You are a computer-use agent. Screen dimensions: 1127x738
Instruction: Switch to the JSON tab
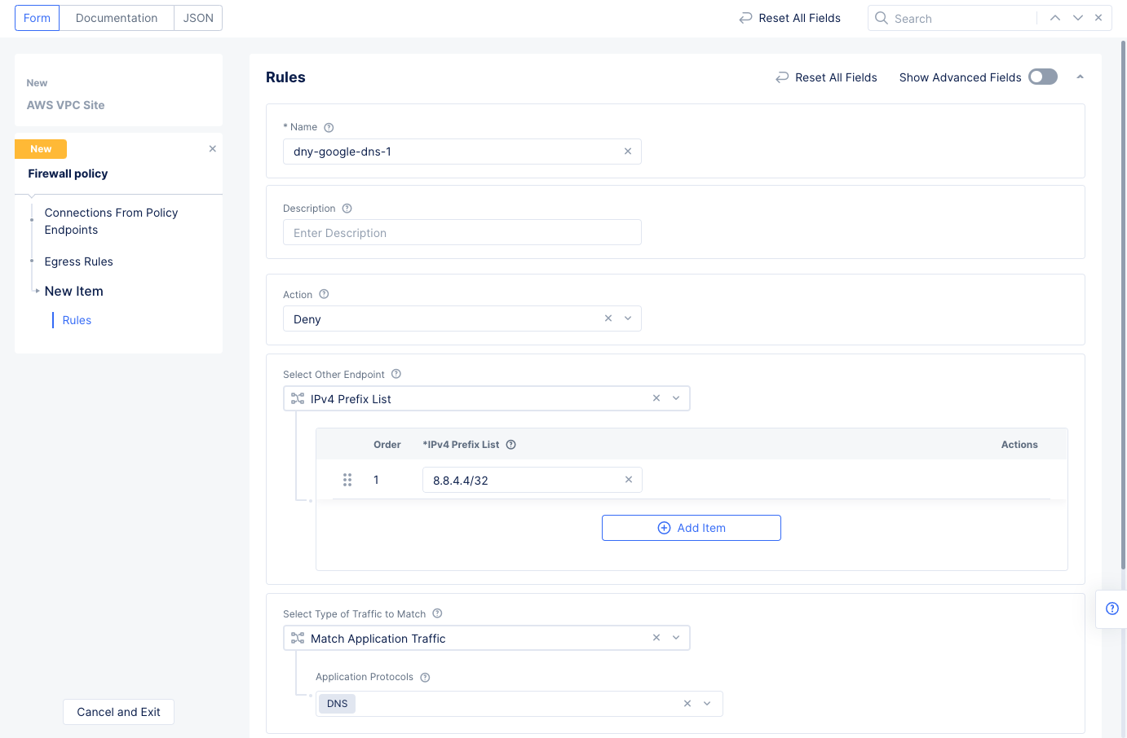(198, 18)
